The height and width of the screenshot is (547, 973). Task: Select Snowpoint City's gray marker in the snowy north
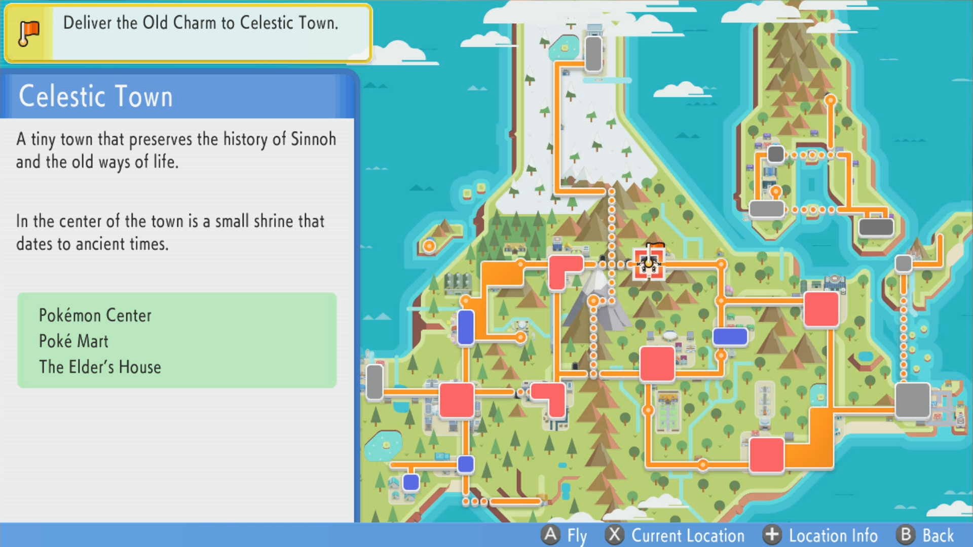point(593,53)
